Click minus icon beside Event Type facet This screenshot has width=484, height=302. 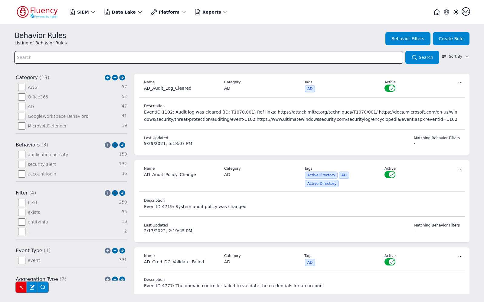click(115, 251)
